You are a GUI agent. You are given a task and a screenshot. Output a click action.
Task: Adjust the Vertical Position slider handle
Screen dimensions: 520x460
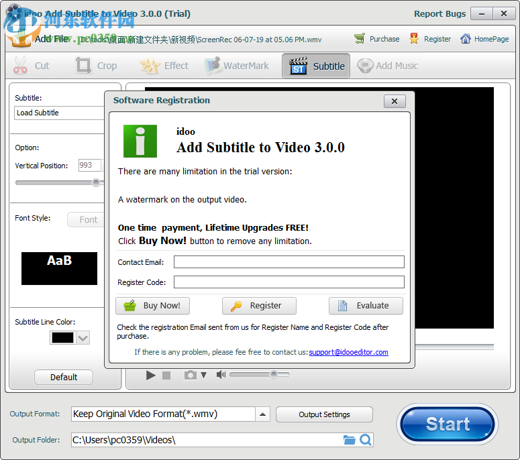coord(96,182)
